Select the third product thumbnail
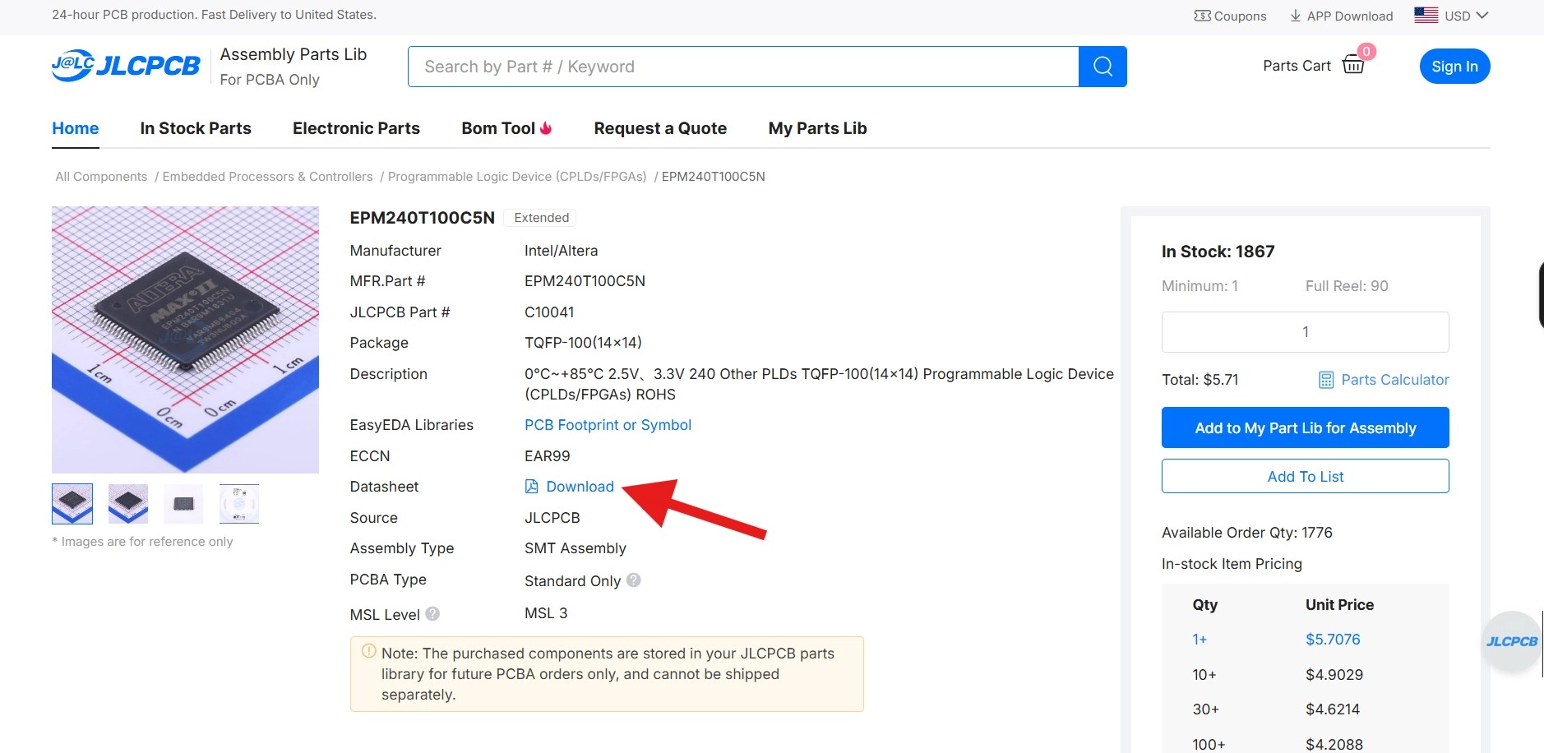Screen dimensions: 1544x753 pyautogui.click(x=183, y=504)
